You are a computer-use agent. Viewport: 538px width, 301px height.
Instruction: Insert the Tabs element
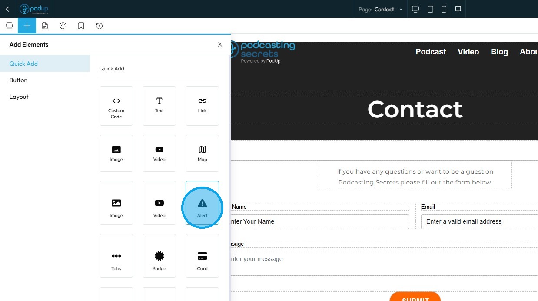(116, 256)
